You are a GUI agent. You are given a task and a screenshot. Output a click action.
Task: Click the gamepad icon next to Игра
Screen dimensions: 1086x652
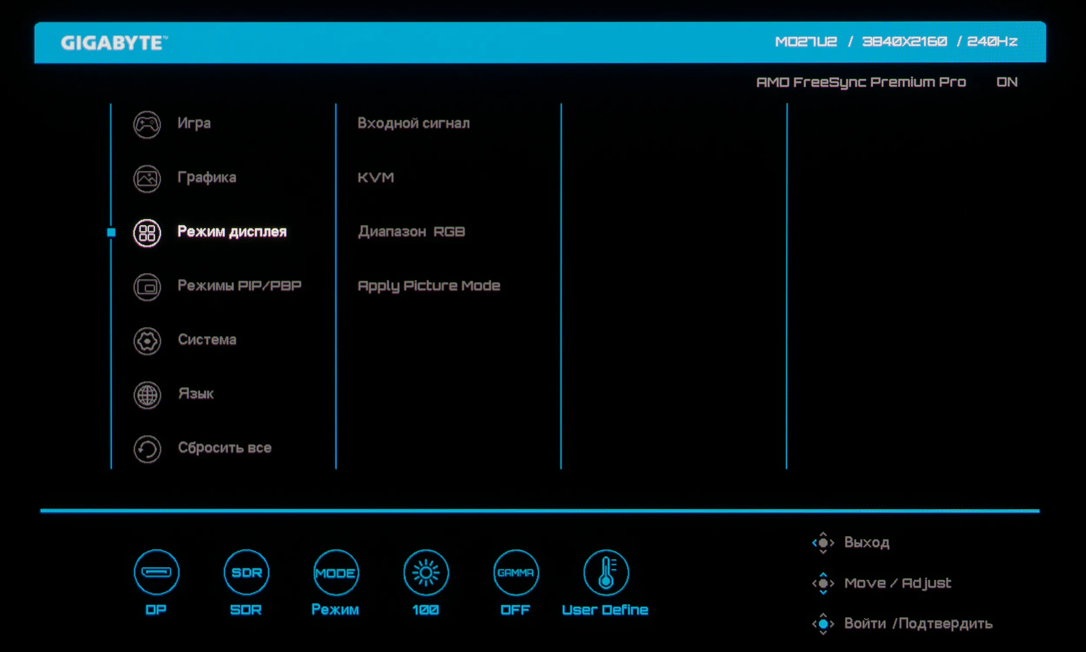147,125
